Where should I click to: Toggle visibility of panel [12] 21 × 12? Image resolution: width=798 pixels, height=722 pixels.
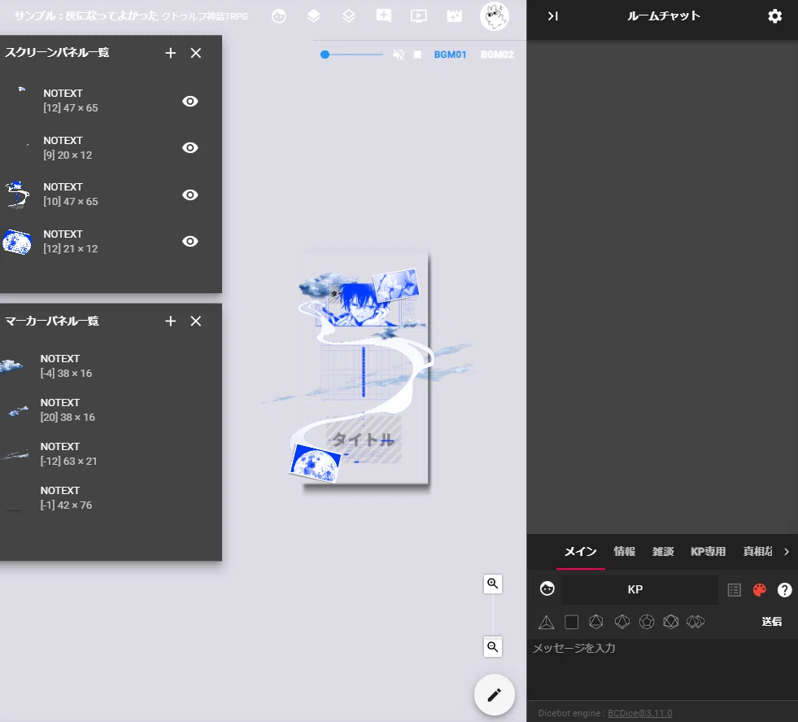coord(190,242)
